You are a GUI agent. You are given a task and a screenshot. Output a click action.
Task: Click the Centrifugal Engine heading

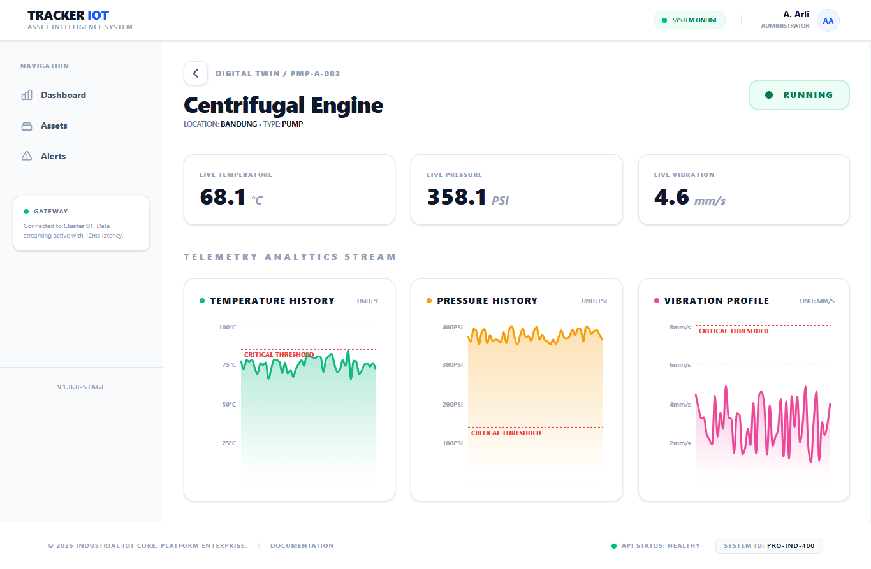pyautogui.click(x=284, y=105)
